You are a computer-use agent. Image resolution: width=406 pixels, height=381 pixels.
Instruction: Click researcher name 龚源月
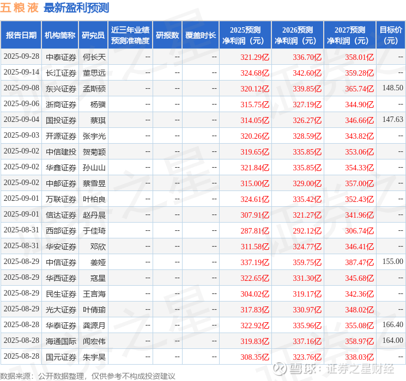point(94,325)
